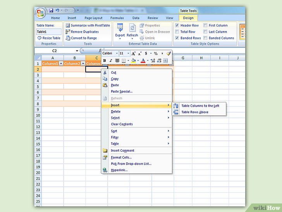Toggle the Header Row checkbox
Screen dimensions: 282x212
[177, 25]
